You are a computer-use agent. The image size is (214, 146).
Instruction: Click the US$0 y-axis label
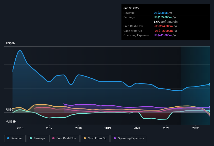click(x=10, y=110)
